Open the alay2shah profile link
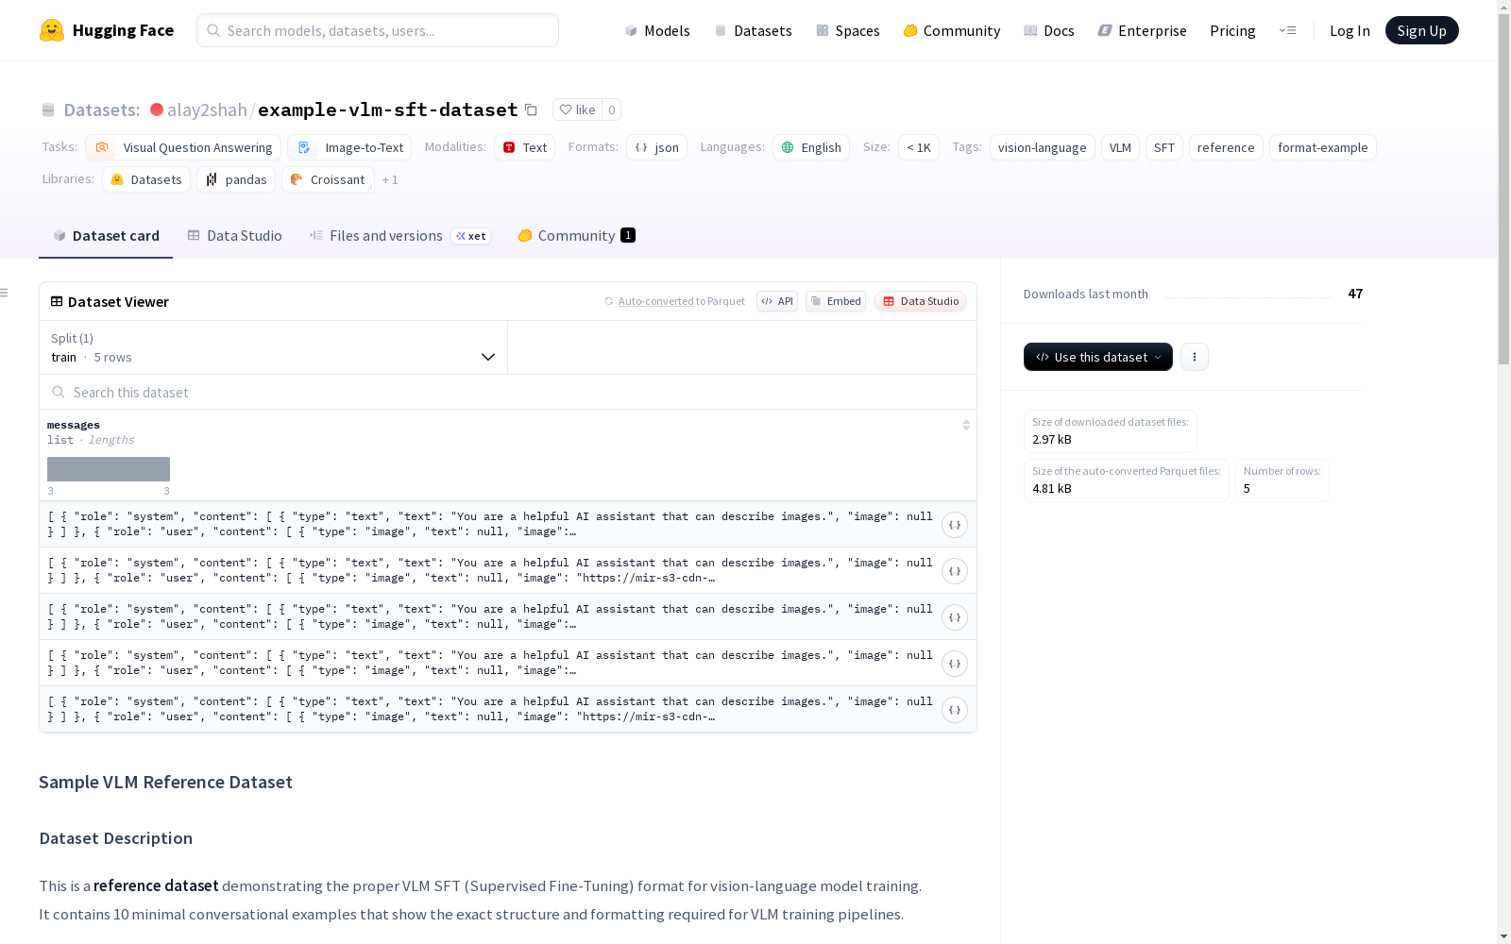1511x944 pixels. coord(207,110)
